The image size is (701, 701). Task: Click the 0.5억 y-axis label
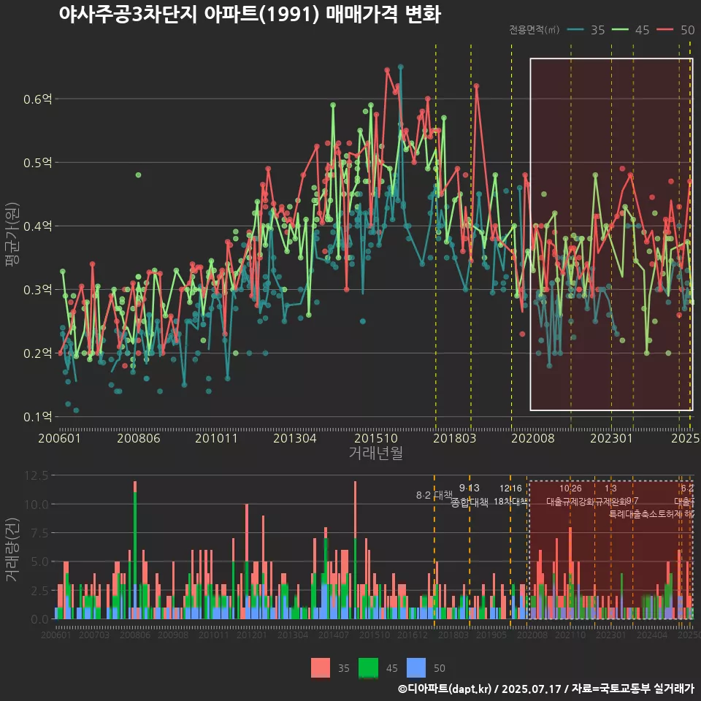coord(37,163)
